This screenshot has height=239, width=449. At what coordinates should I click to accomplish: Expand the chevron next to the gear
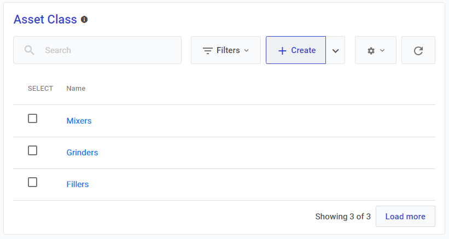pos(382,50)
